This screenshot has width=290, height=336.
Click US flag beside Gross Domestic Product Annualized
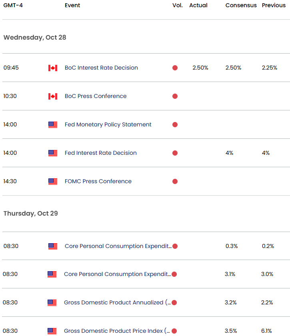coord(52,302)
